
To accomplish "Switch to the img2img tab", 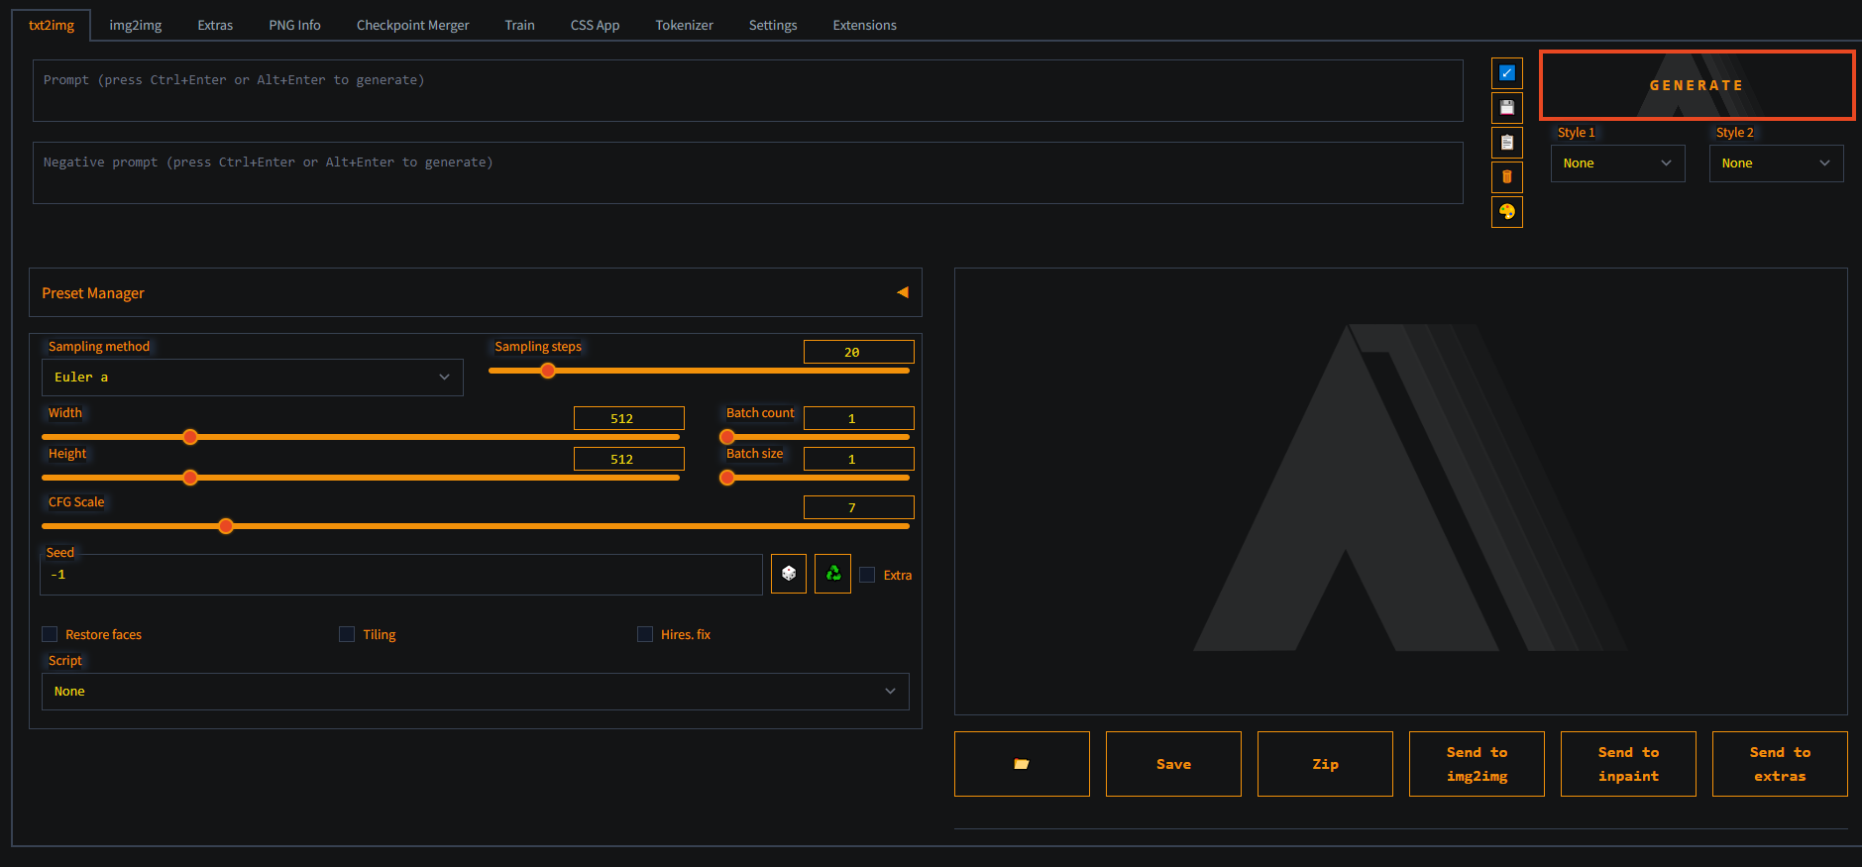I will pyautogui.click(x=136, y=25).
